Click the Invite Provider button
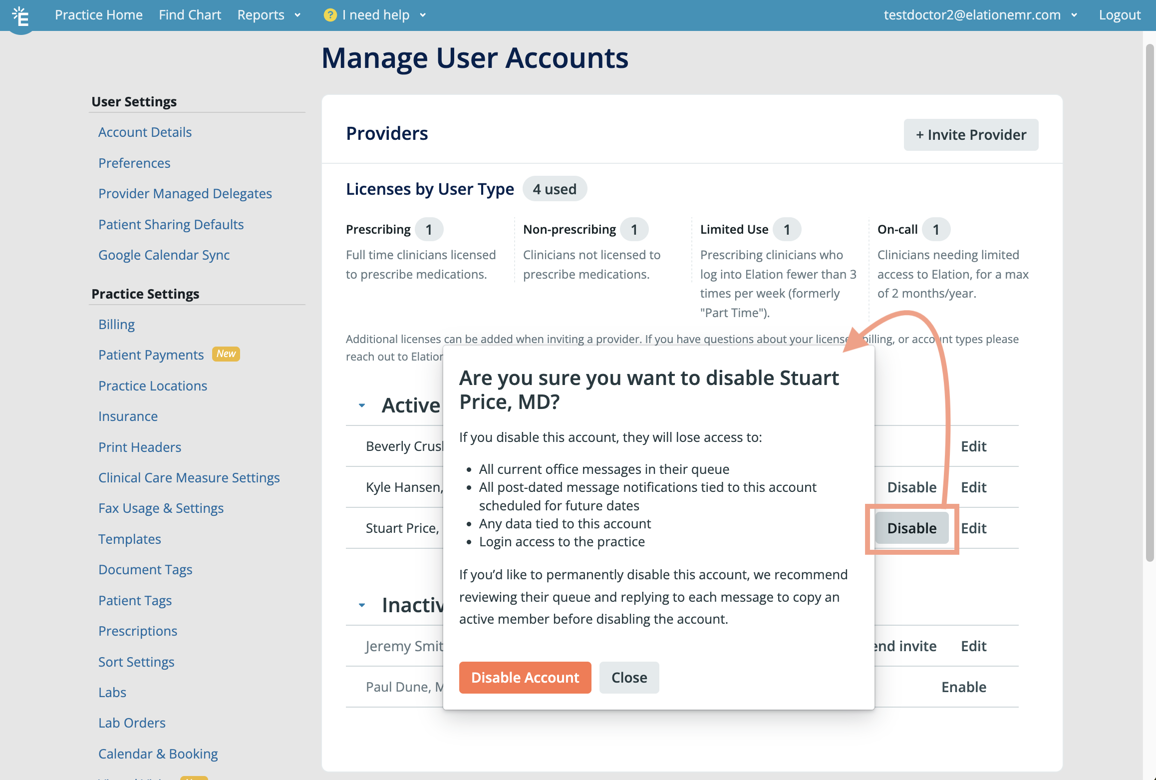Viewport: 1156px width, 780px height. 970,135
